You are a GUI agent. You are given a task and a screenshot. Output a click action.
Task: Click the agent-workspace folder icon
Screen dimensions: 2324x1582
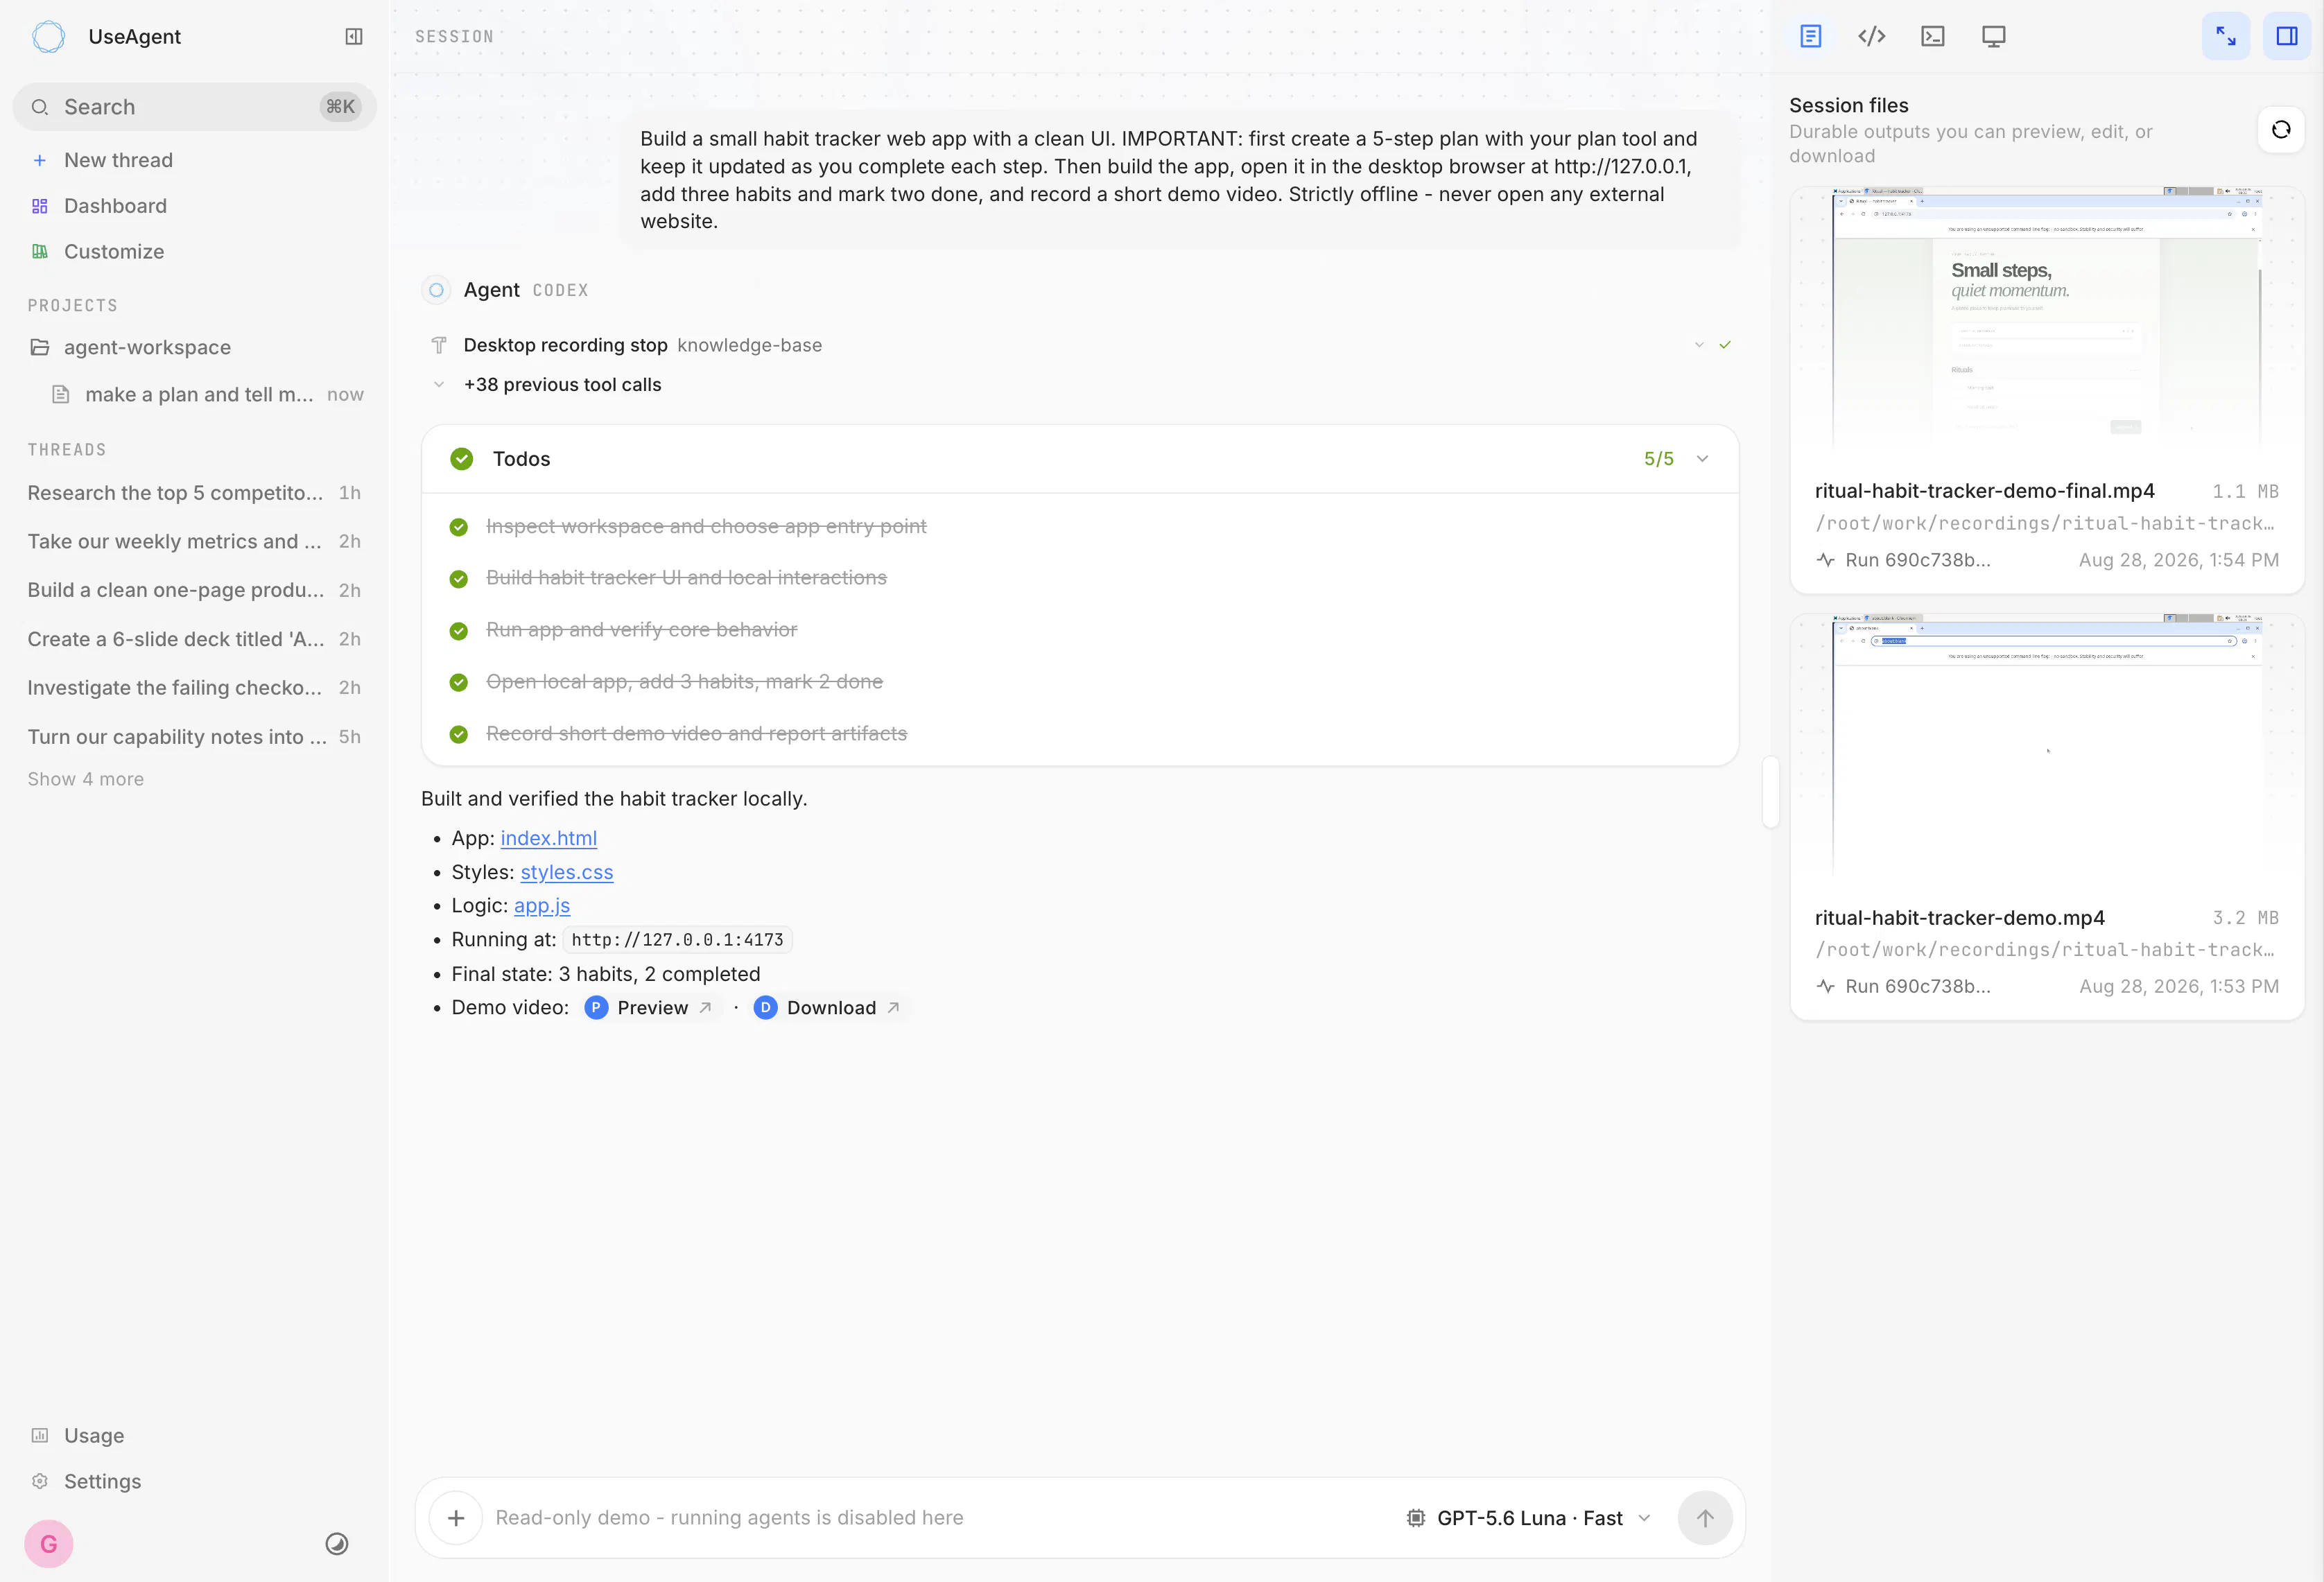pyautogui.click(x=40, y=347)
